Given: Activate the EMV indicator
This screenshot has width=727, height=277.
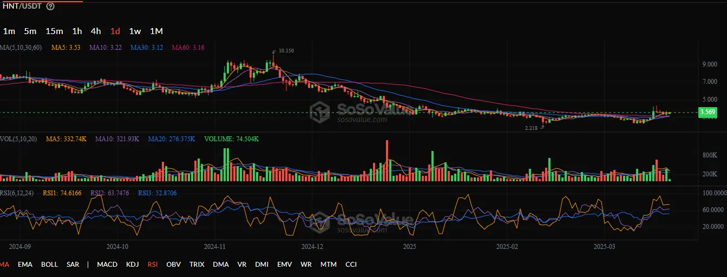Looking at the screenshot, I should pos(285,265).
